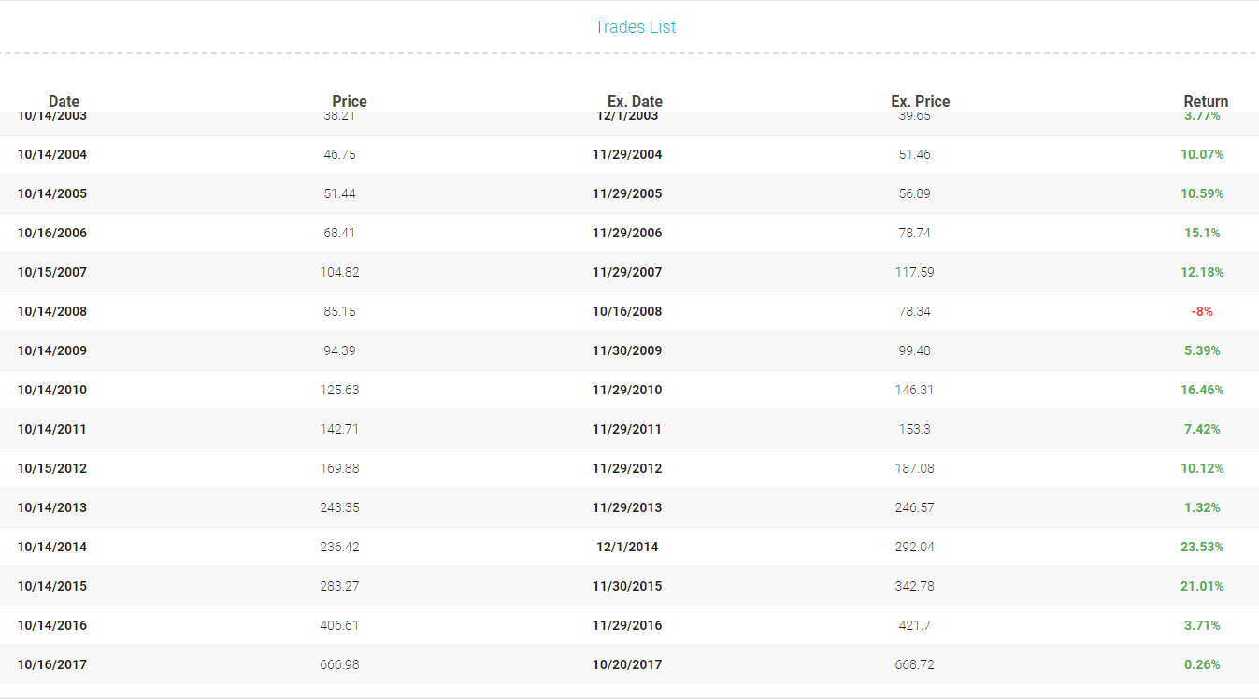Sort by the Ex. Date column header

click(x=635, y=101)
